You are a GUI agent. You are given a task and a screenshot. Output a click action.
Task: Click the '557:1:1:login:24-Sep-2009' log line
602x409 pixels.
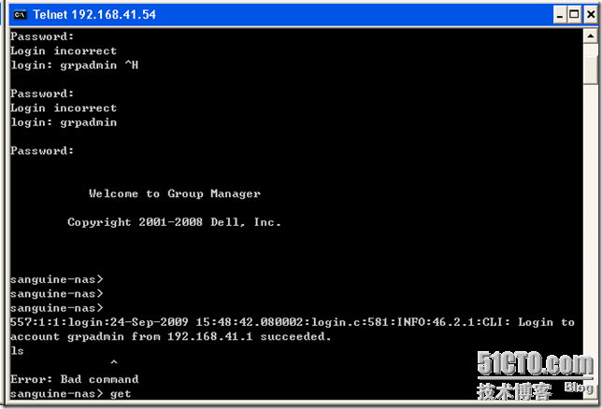coord(293,322)
